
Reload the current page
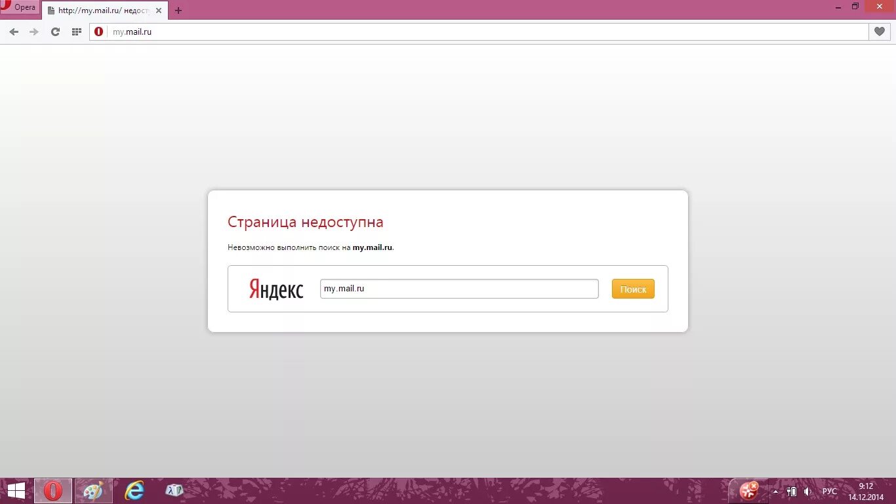(x=55, y=31)
